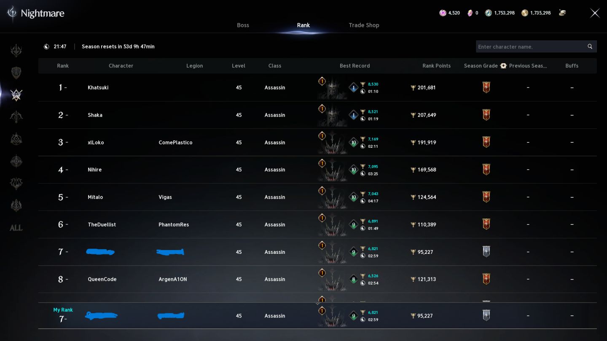Click the Season Grade info icon

pos(503,66)
